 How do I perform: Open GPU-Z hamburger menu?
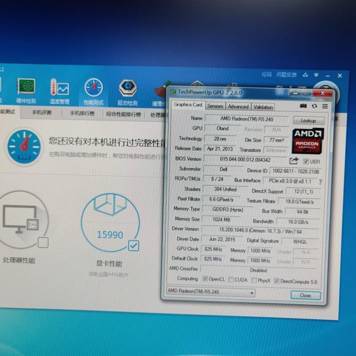(325, 106)
